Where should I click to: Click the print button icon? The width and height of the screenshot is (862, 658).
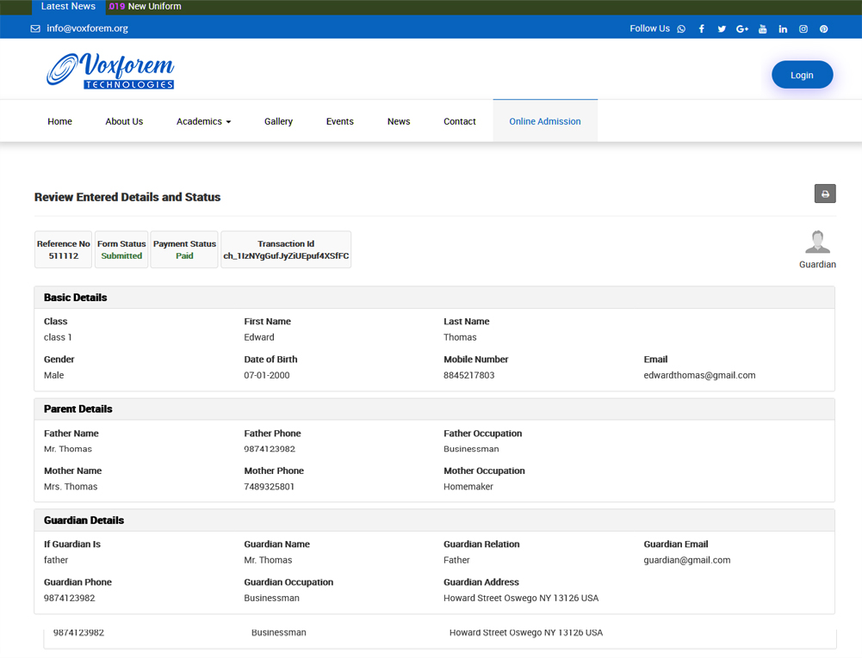(825, 194)
